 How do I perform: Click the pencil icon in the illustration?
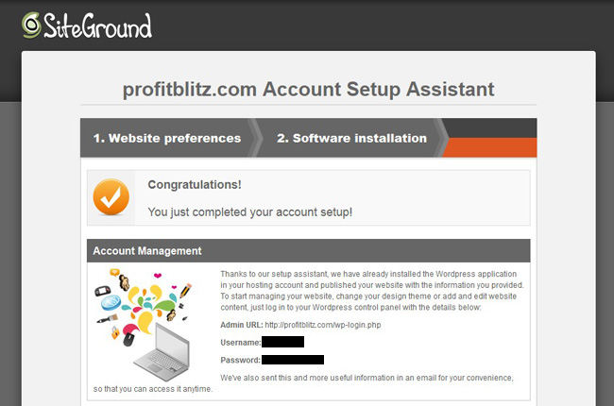185,290
